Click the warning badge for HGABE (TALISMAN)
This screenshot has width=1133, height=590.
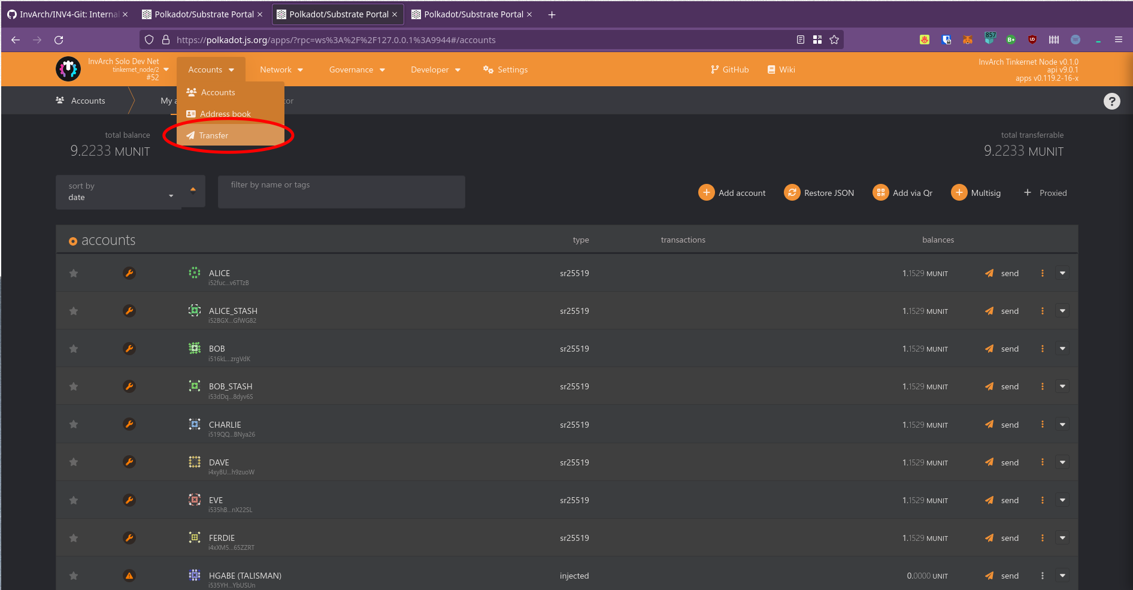click(x=129, y=576)
